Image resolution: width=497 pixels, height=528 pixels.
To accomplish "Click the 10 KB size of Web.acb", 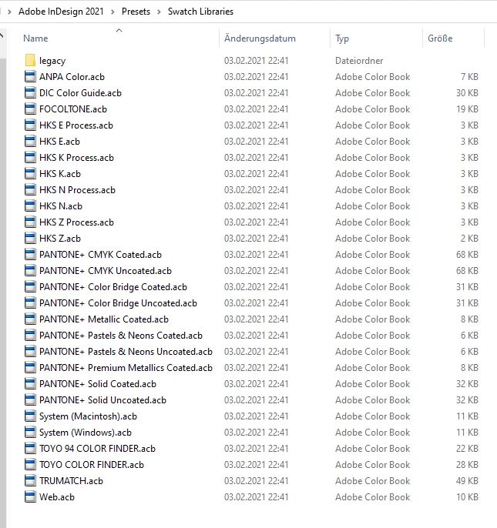I will 467,497.
